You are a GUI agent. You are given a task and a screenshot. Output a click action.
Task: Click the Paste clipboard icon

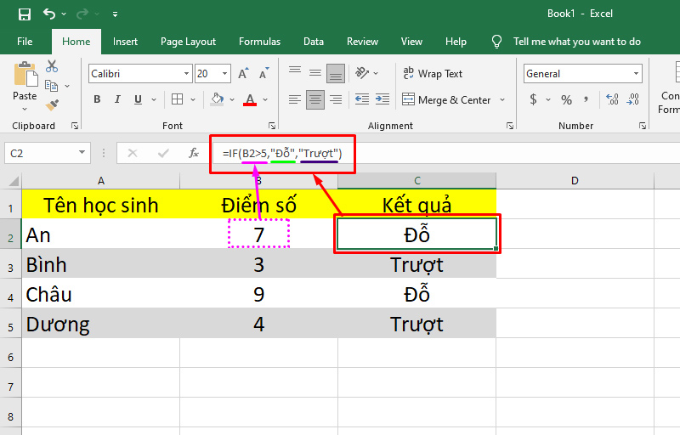(x=25, y=74)
